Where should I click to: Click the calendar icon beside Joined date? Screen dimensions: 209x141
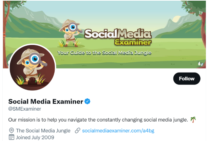11,137
